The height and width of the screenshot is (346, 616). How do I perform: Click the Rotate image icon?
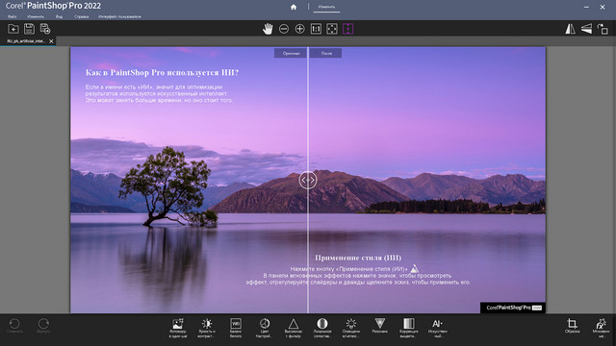click(603, 29)
